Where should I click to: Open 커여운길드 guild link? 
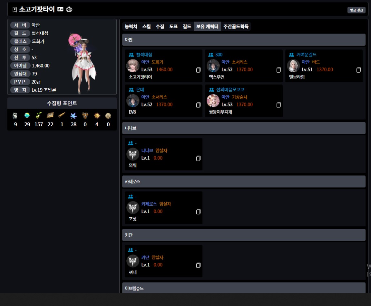(x=307, y=55)
